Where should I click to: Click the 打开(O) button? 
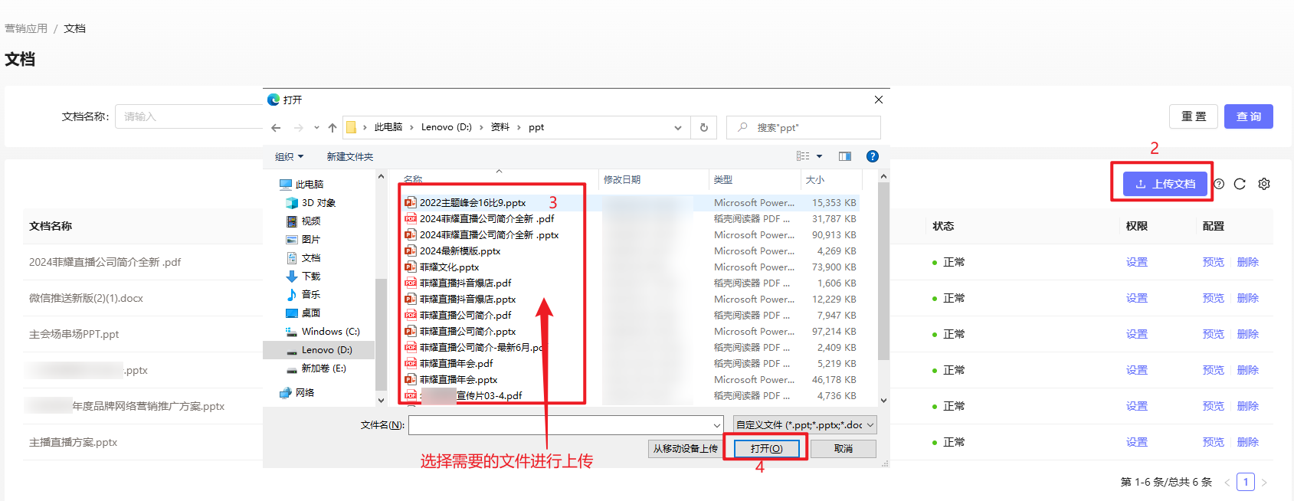(766, 448)
